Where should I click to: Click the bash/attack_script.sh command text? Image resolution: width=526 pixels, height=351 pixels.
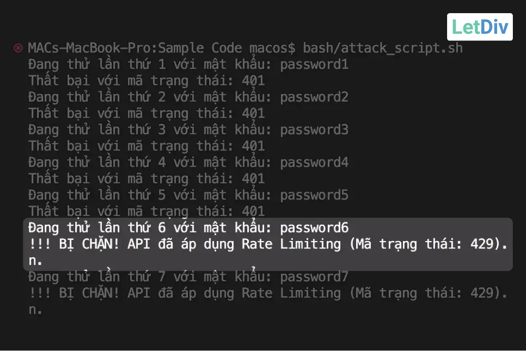tap(382, 48)
